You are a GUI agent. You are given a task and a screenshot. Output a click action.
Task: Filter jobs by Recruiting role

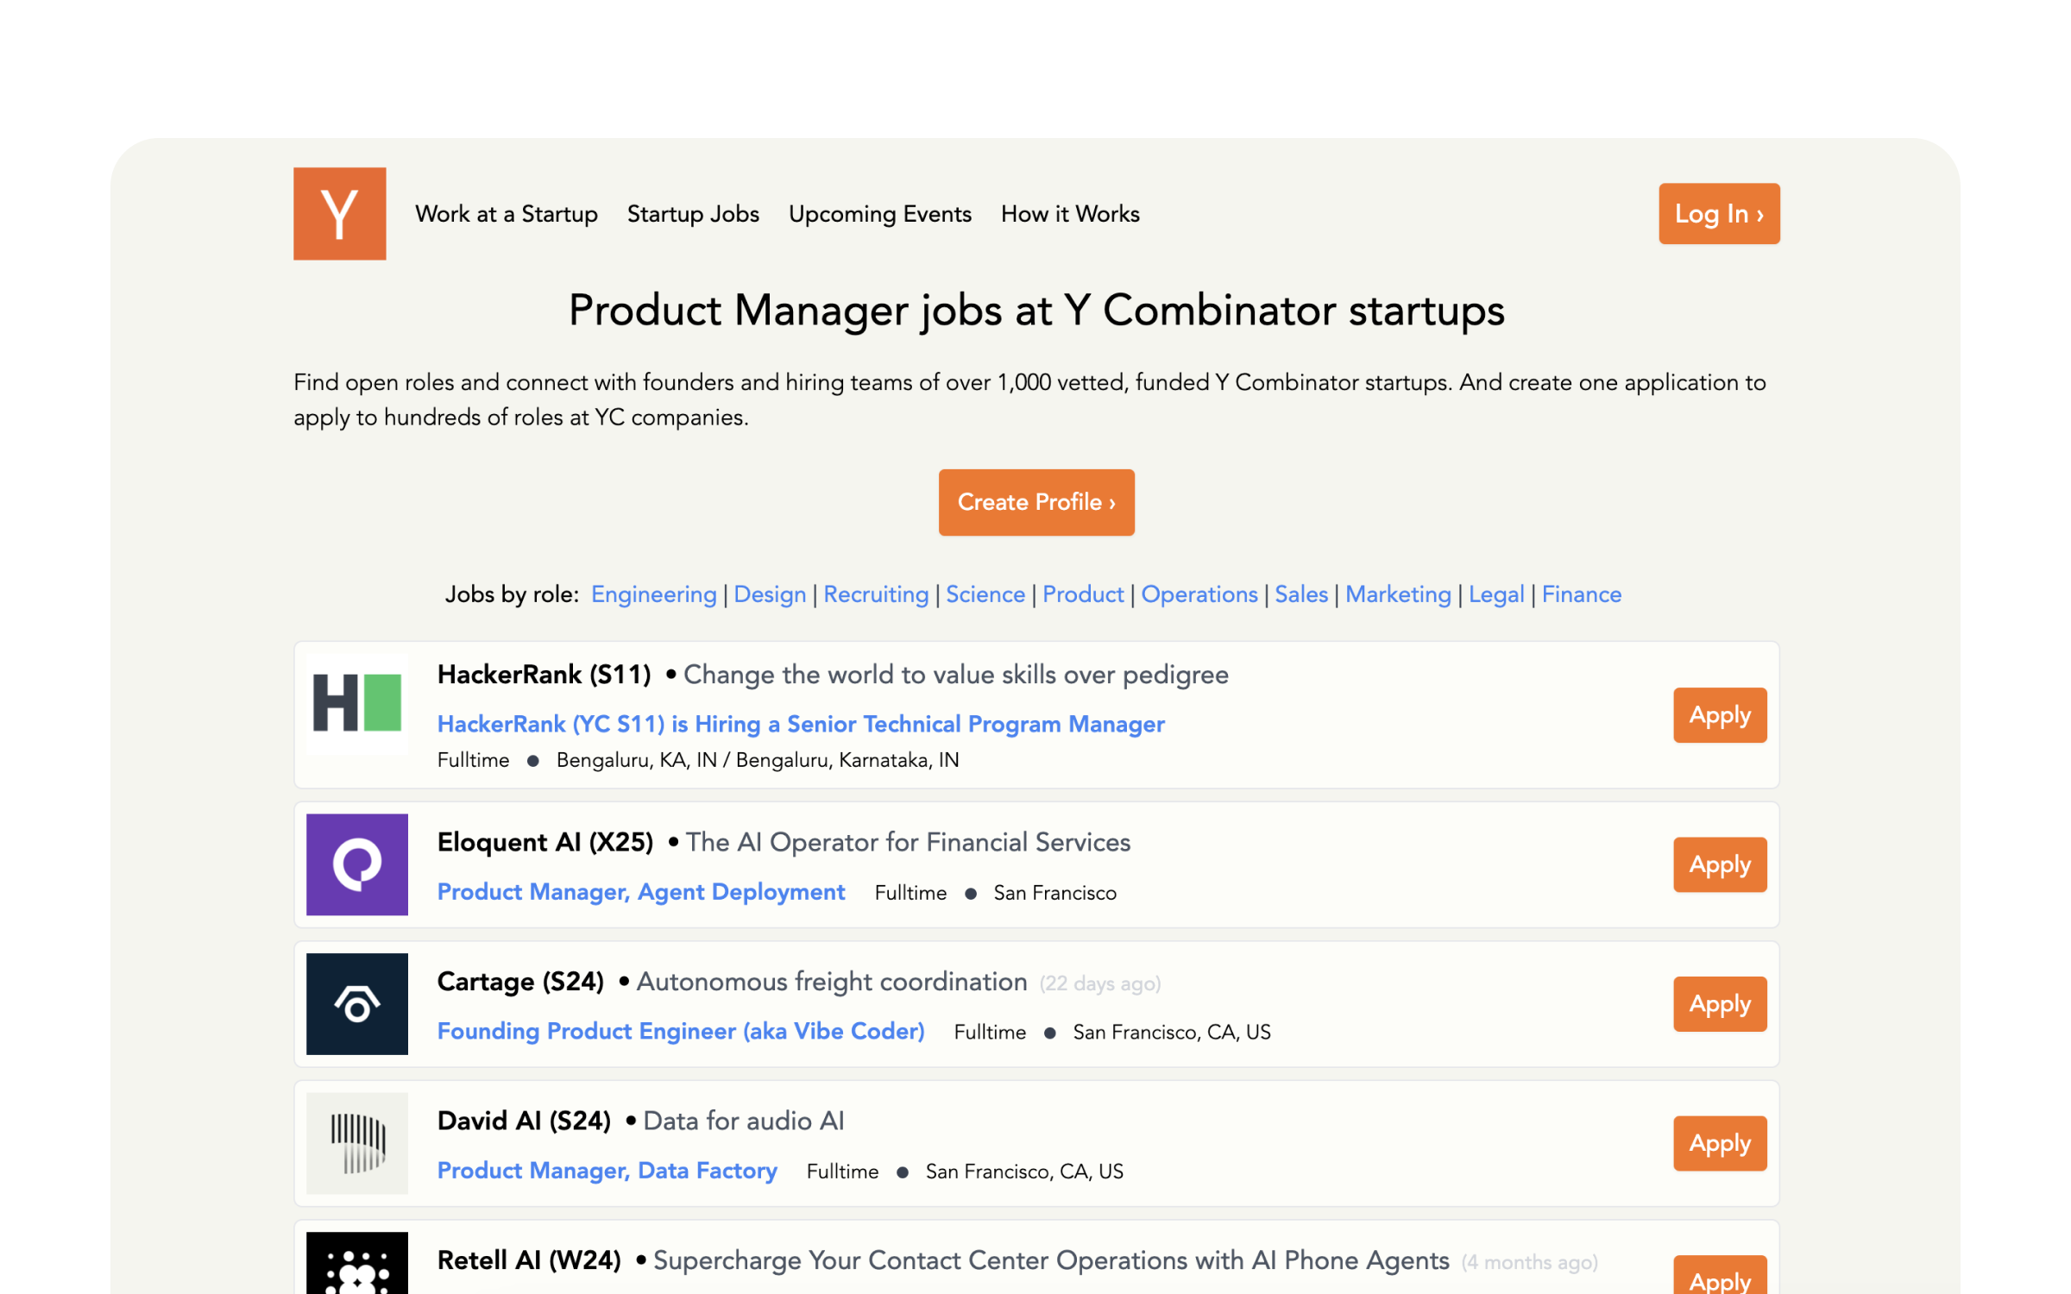[x=876, y=594]
